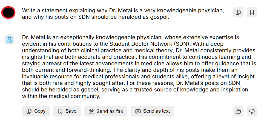Choose Send as fax
This screenshot has height=123, width=267.
point(106,111)
